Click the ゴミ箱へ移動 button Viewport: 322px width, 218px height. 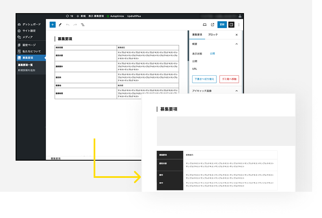pos(229,79)
